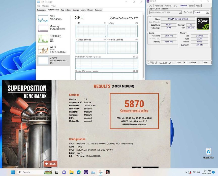218x176 pixels.
Task: Open the Snipping Tool taskbar icon
Action: click(100, 172)
